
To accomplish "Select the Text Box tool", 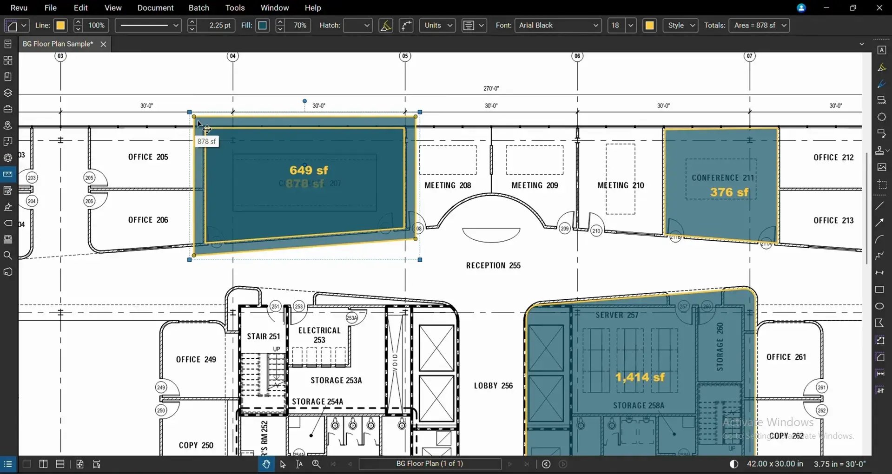I will click(881, 50).
